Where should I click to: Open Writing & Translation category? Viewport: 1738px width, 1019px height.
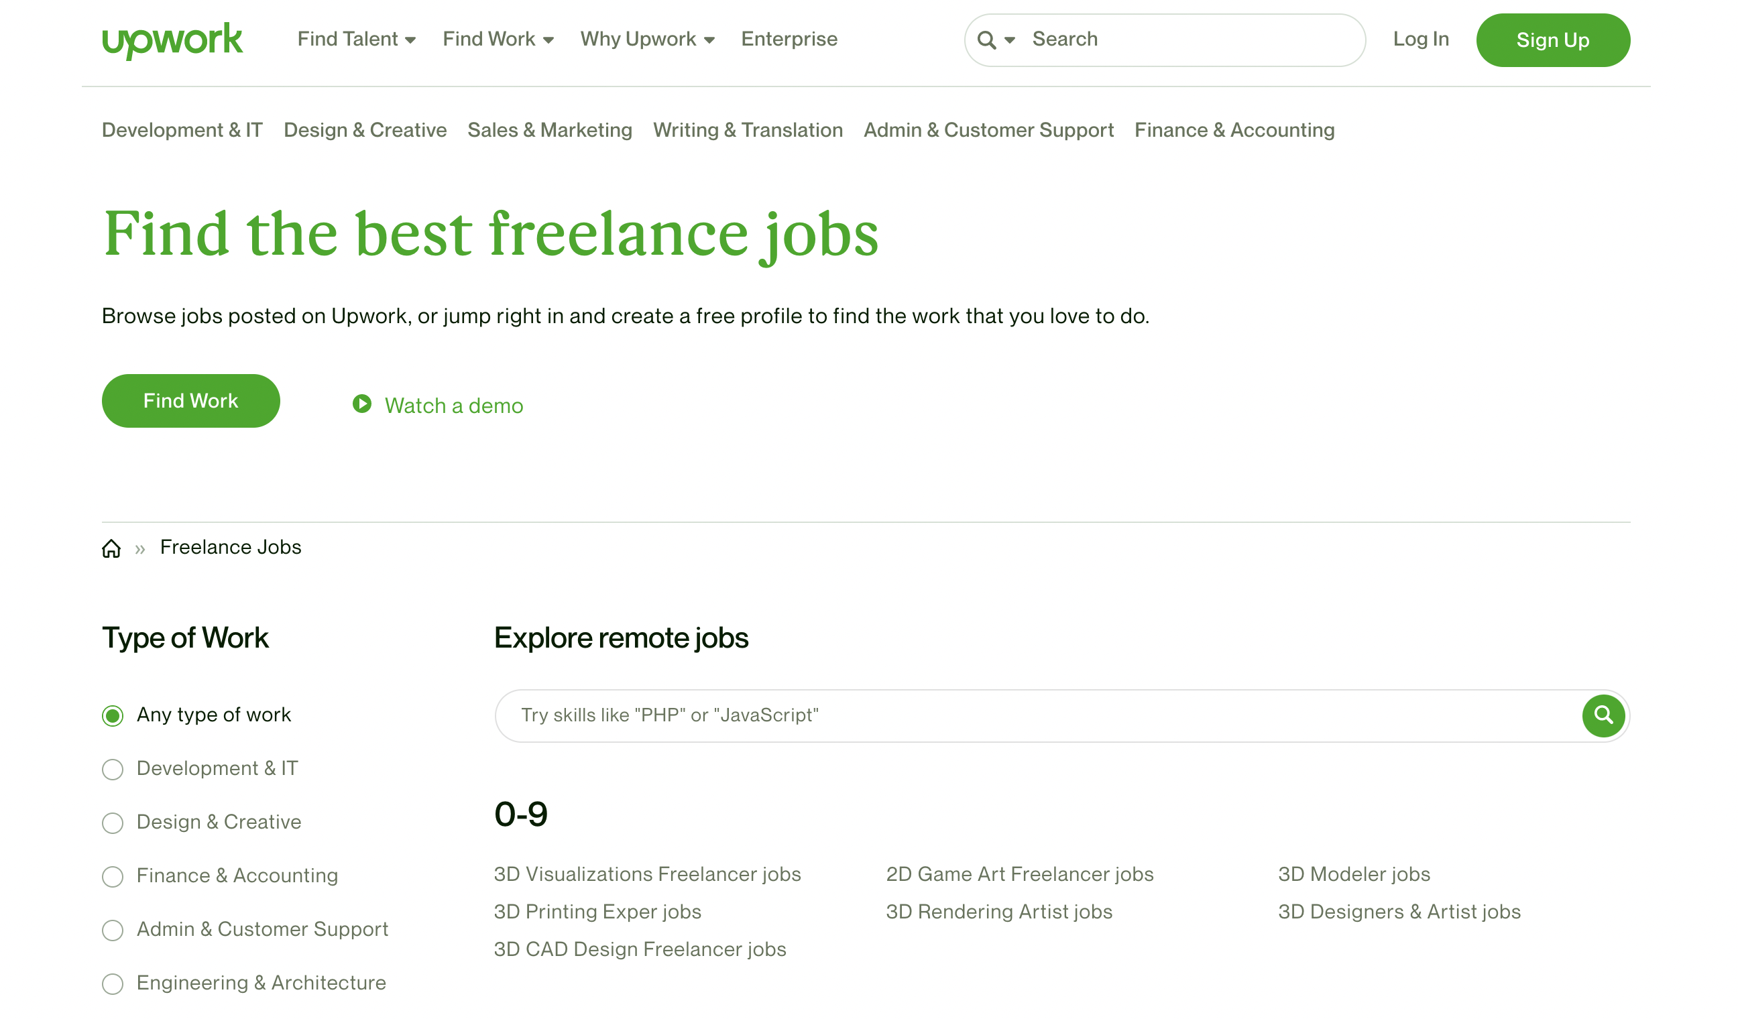(748, 130)
